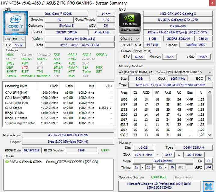The image size is (216, 192).
Task: Click the GPU Memory clock 202.5 field
Action: pos(169,57)
